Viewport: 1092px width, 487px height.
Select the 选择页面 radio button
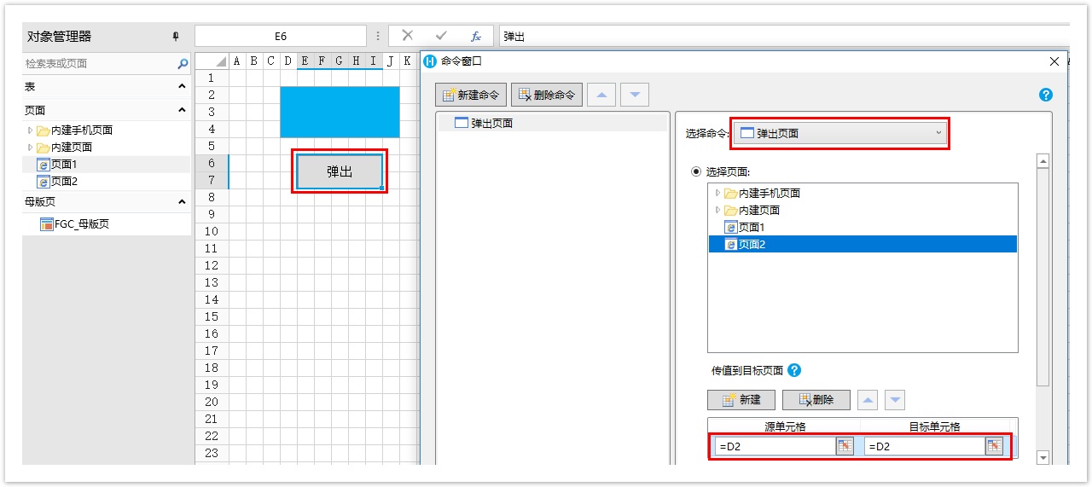point(695,171)
